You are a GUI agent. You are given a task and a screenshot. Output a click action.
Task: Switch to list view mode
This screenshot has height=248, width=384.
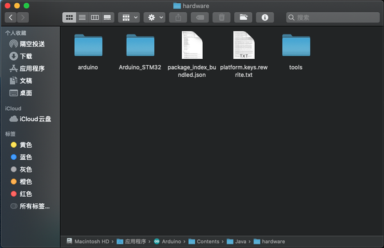click(x=83, y=18)
